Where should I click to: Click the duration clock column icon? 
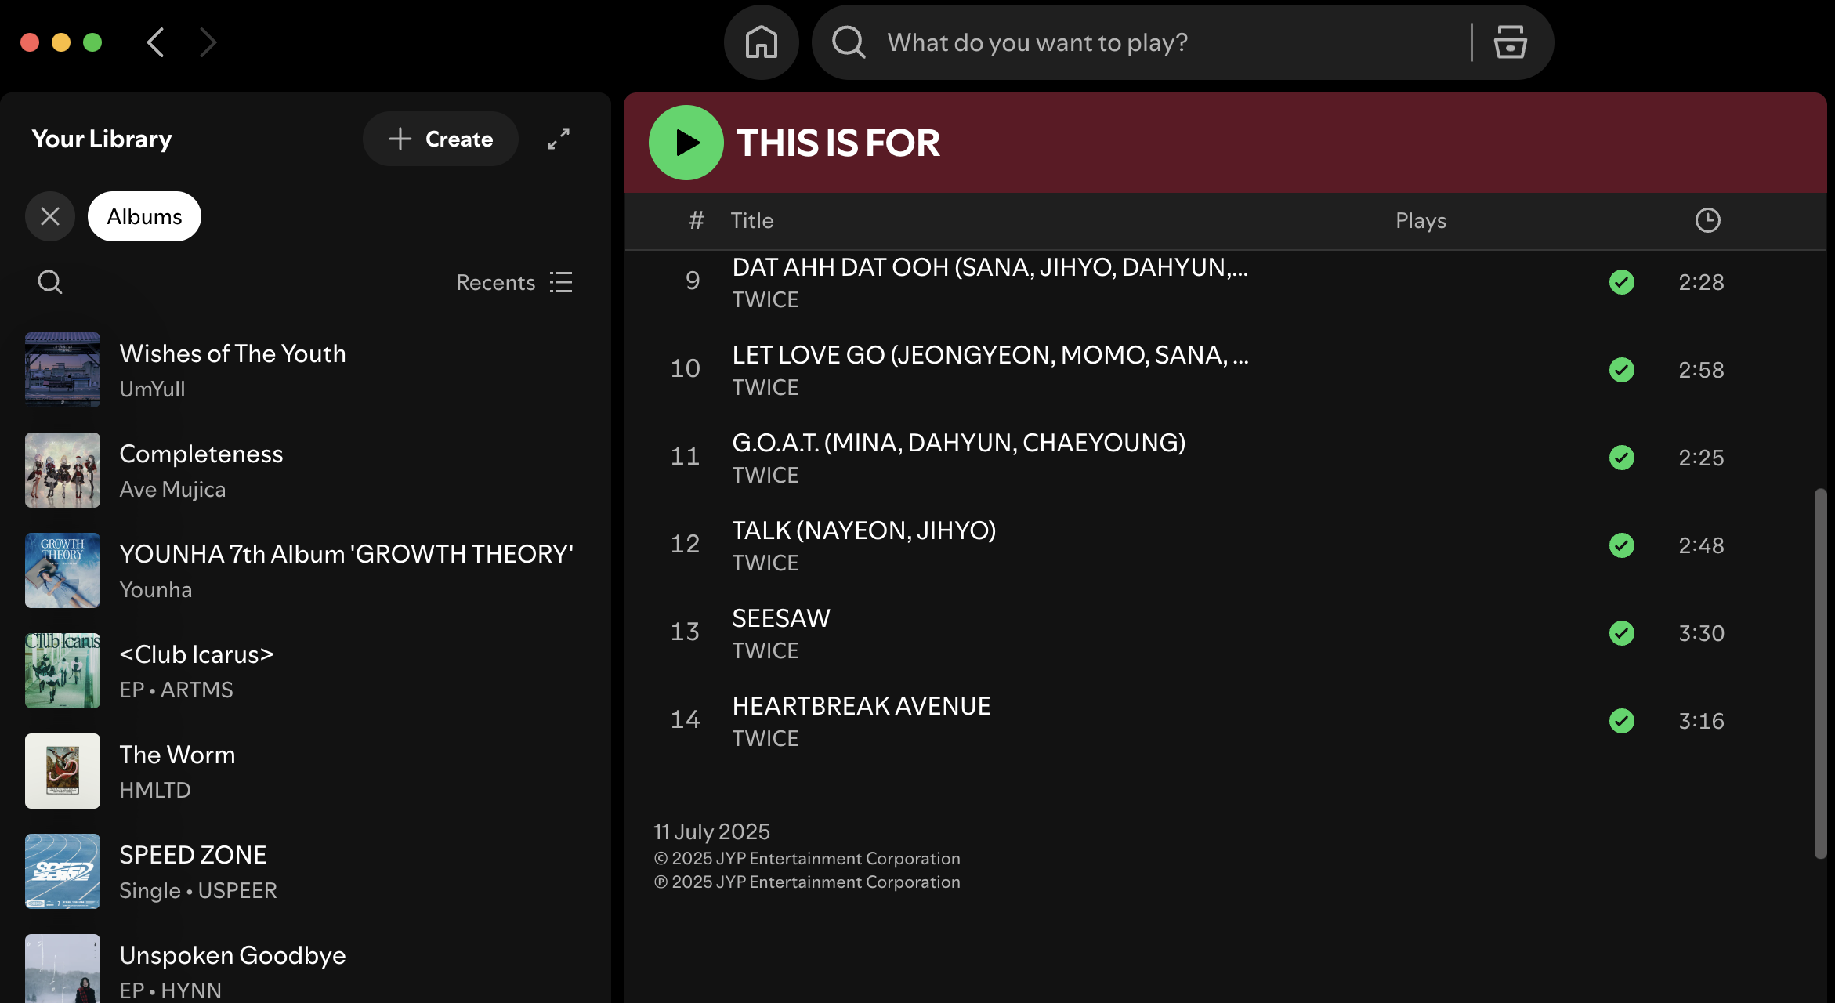point(1708,220)
